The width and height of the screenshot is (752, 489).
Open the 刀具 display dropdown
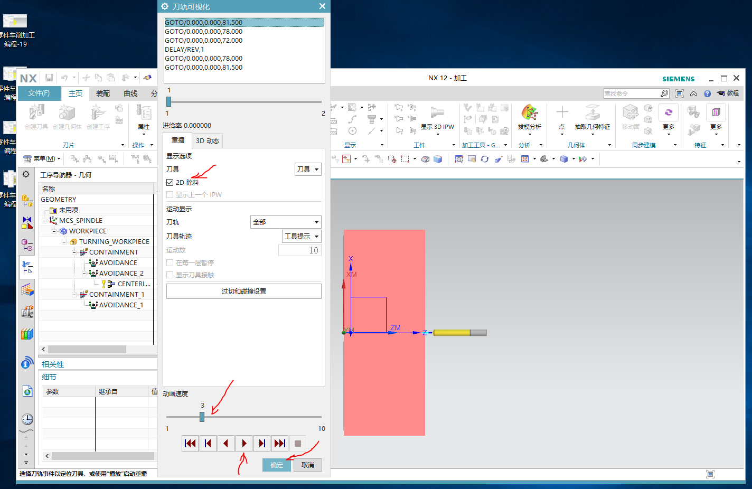pyautogui.click(x=308, y=169)
